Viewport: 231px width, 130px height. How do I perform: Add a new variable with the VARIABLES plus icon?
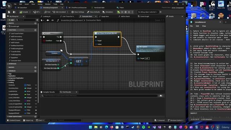point(35,71)
